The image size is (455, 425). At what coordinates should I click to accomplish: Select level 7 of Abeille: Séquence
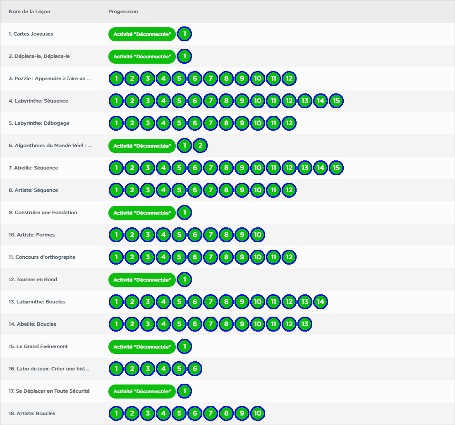[211, 168]
